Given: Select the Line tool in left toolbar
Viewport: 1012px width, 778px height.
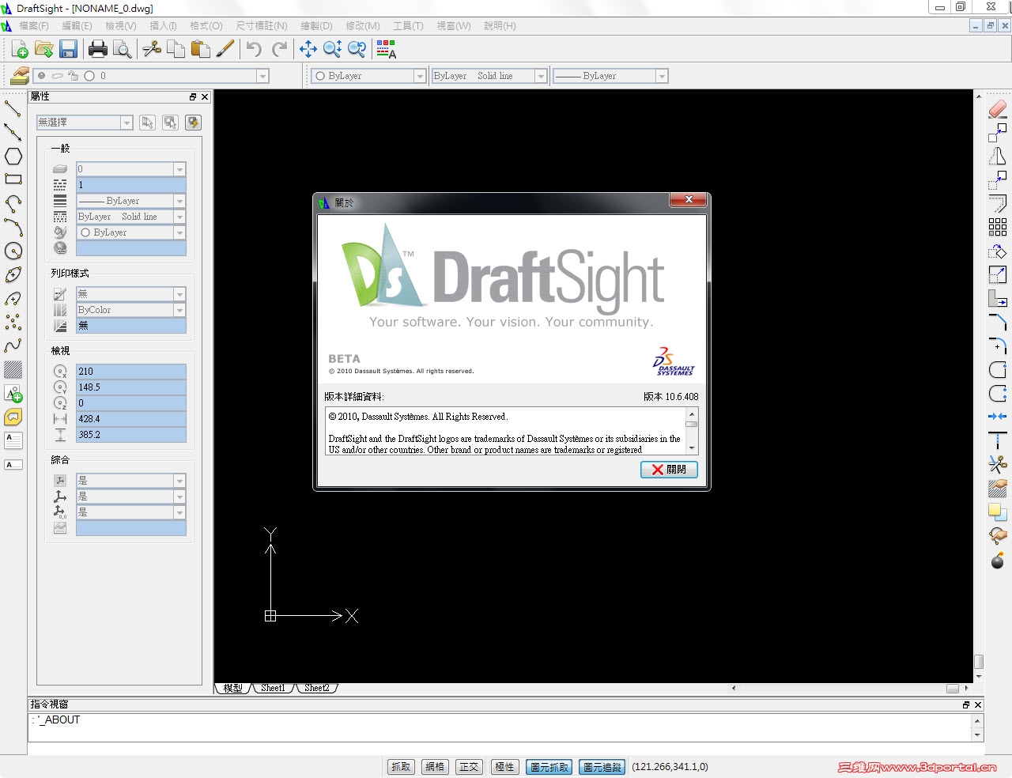Looking at the screenshot, I should tap(13, 108).
